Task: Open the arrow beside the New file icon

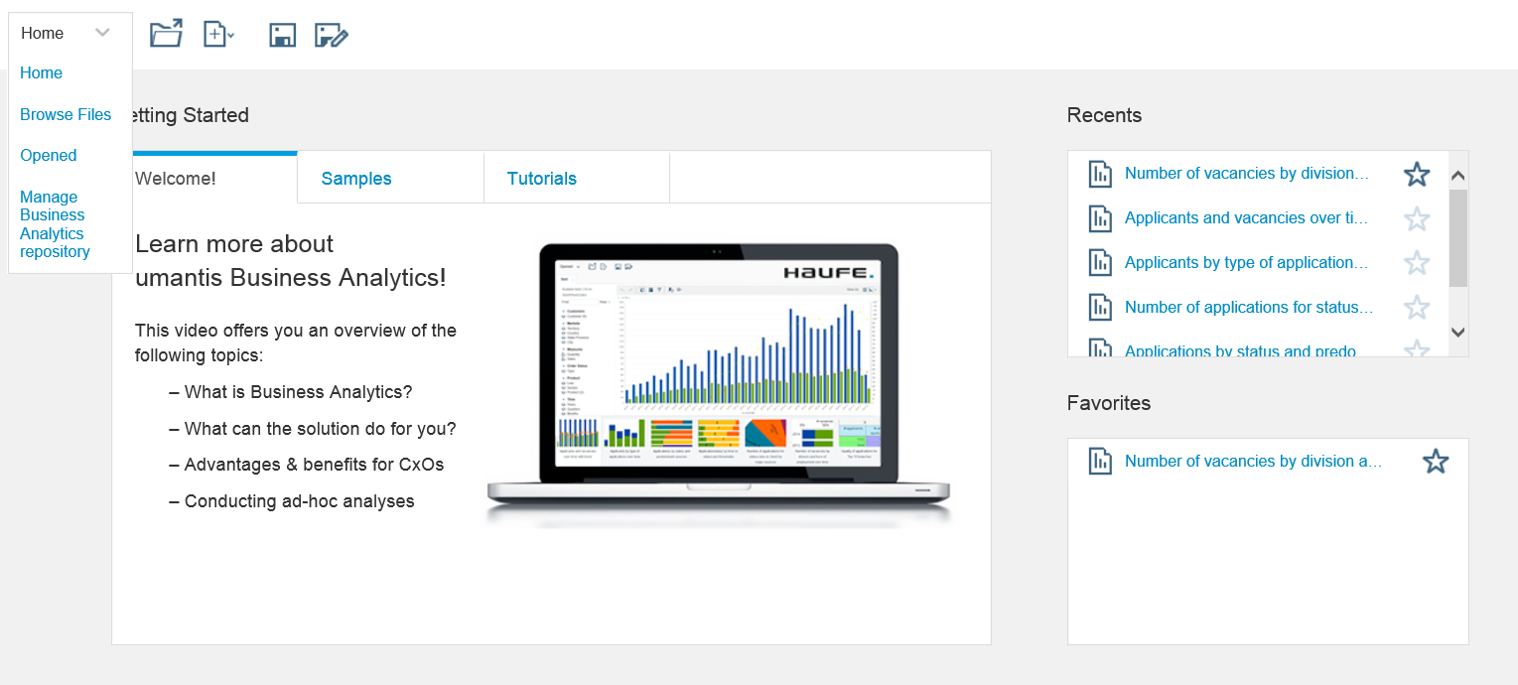Action: tap(231, 36)
